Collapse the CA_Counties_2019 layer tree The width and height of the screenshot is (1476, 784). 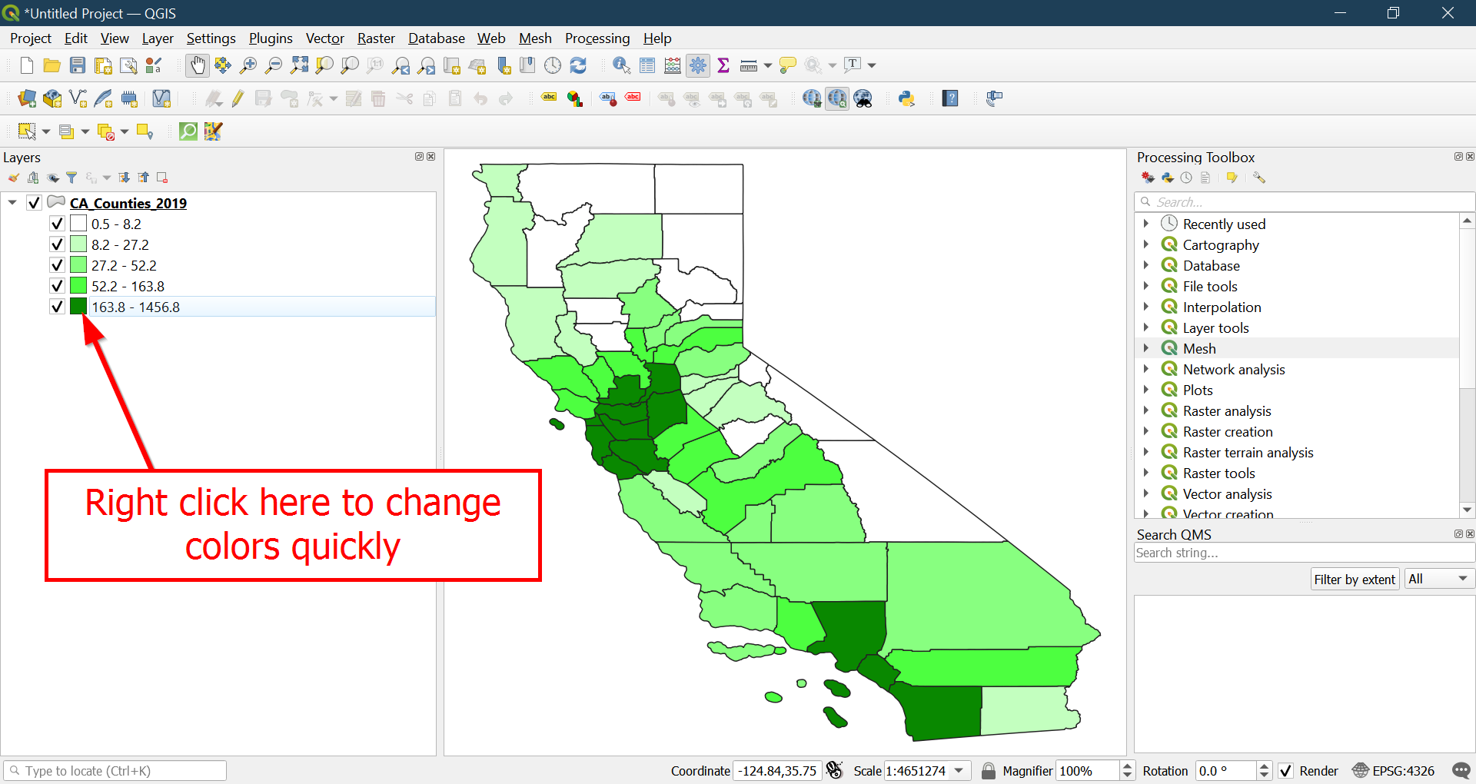click(12, 203)
